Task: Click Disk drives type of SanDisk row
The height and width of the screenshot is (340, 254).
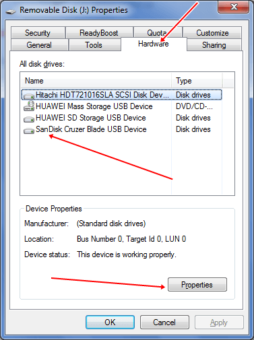Action: tap(193, 129)
